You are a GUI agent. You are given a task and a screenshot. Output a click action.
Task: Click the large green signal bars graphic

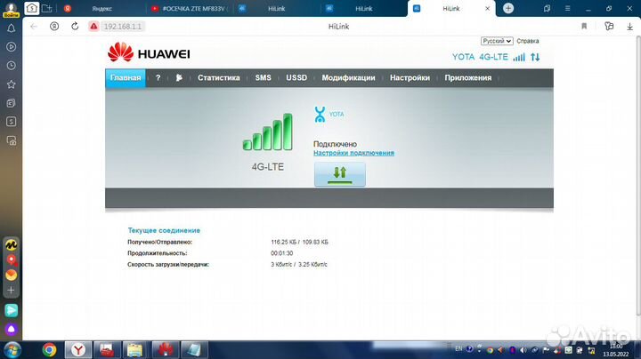coord(268,132)
